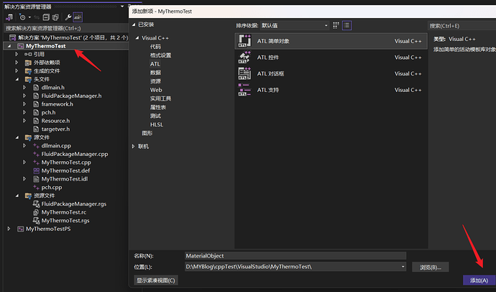Select the MyThermoTest project icon

[21, 46]
